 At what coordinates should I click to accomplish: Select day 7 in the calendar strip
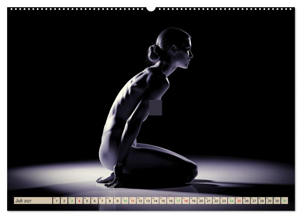(x=102, y=201)
